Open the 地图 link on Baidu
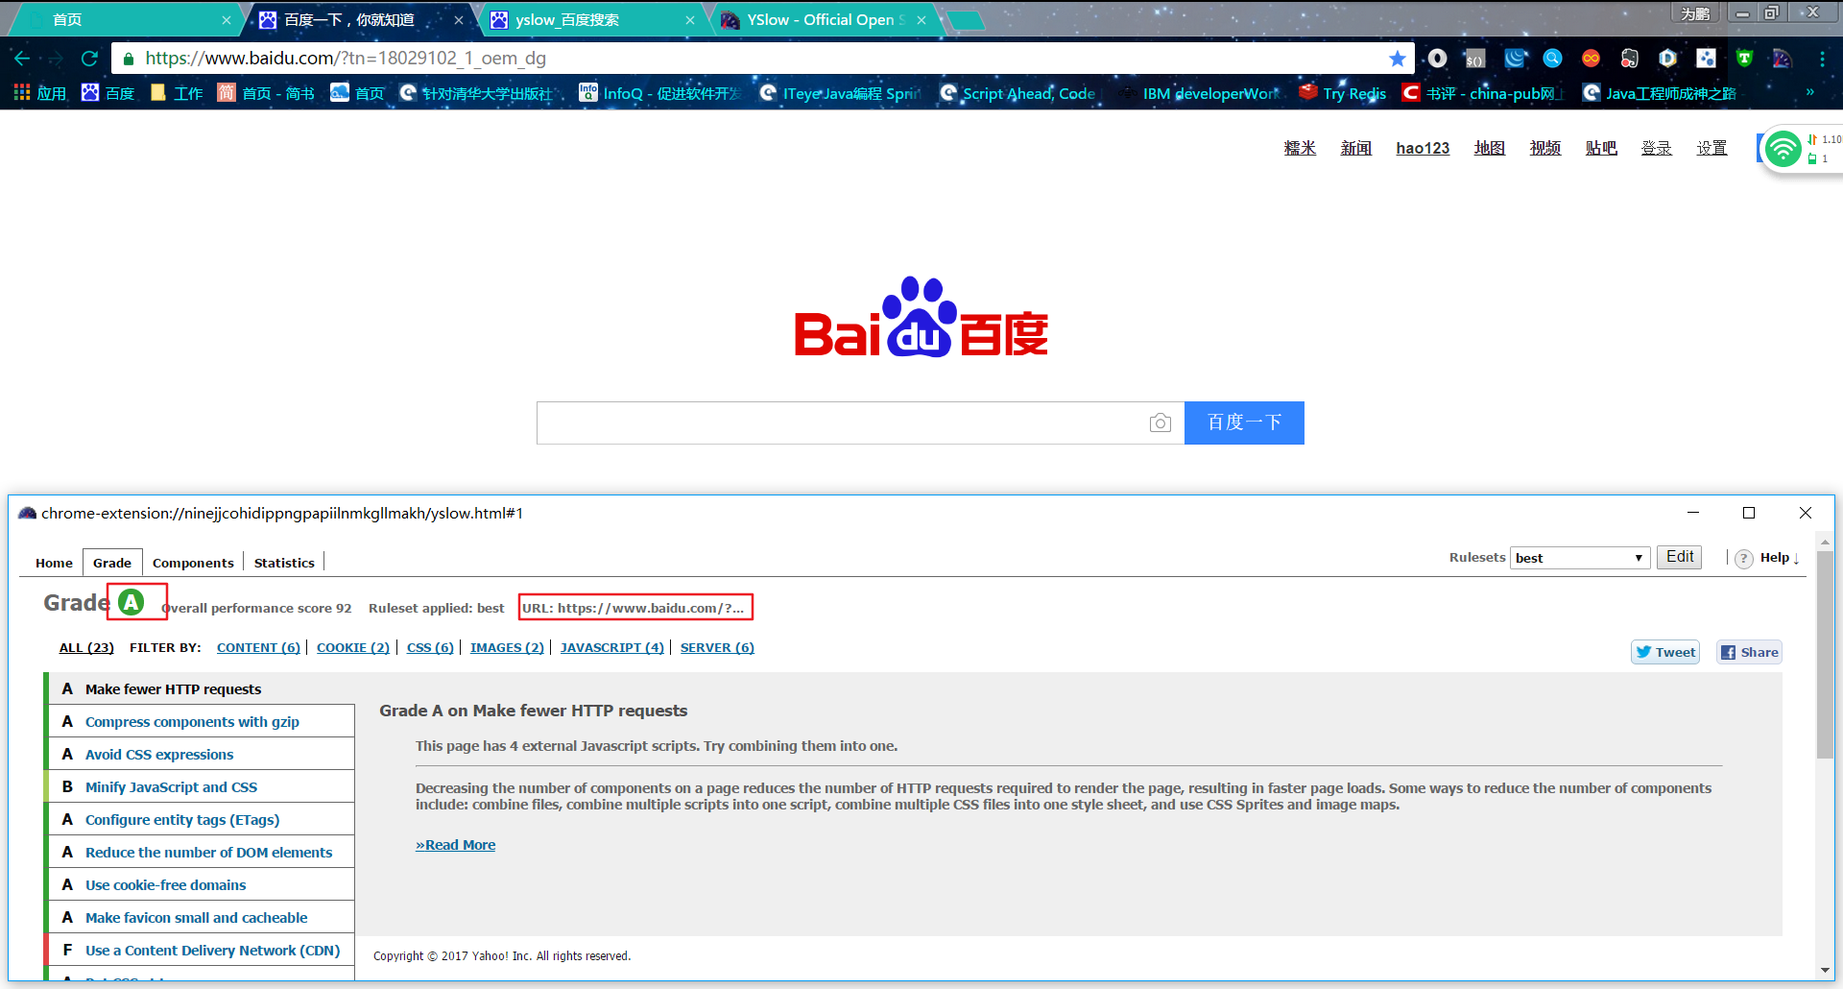The height and width of the screenshot is (989, 1843). [x=1490, y=148]
